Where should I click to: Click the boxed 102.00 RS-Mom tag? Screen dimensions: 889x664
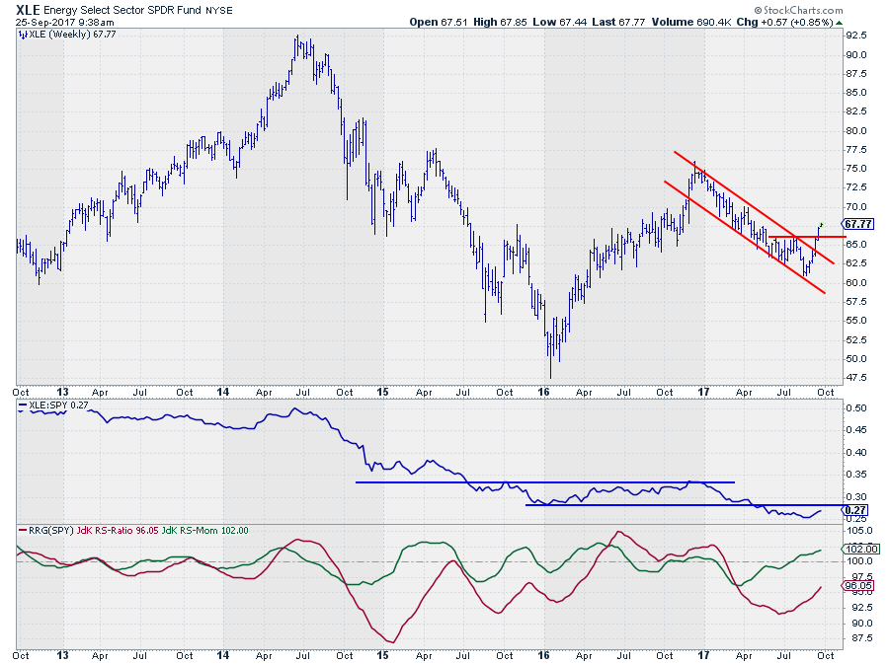tap(861, 550)
